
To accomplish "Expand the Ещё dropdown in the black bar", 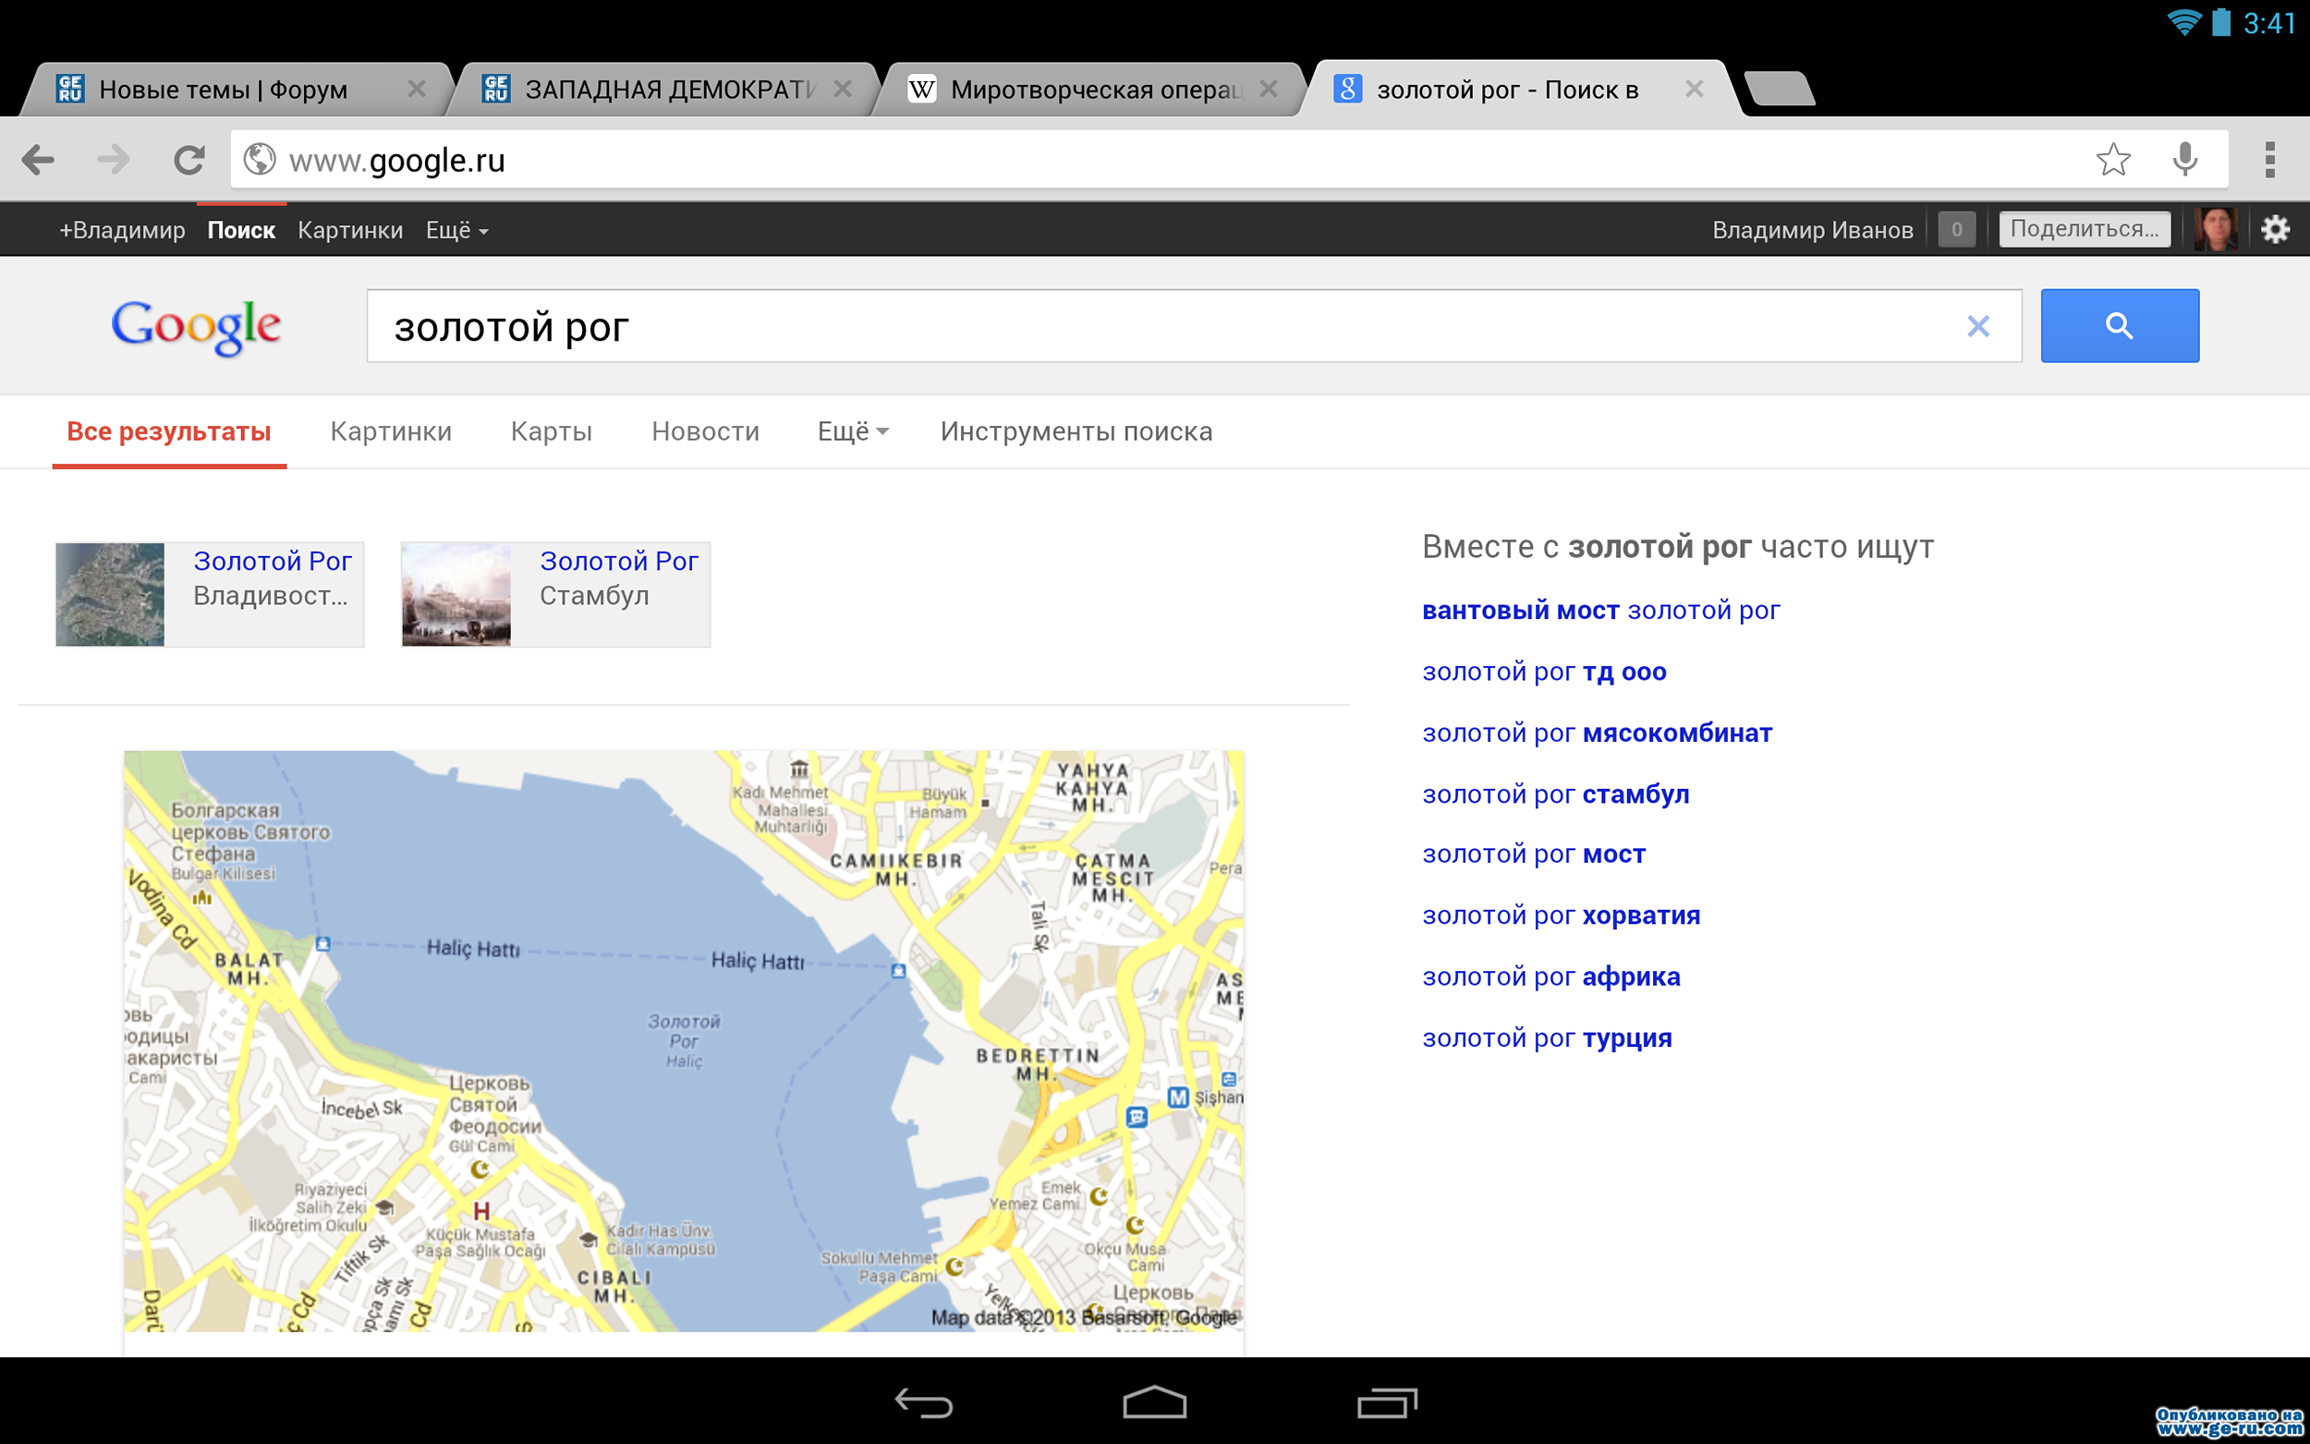I will pos(456,230).
